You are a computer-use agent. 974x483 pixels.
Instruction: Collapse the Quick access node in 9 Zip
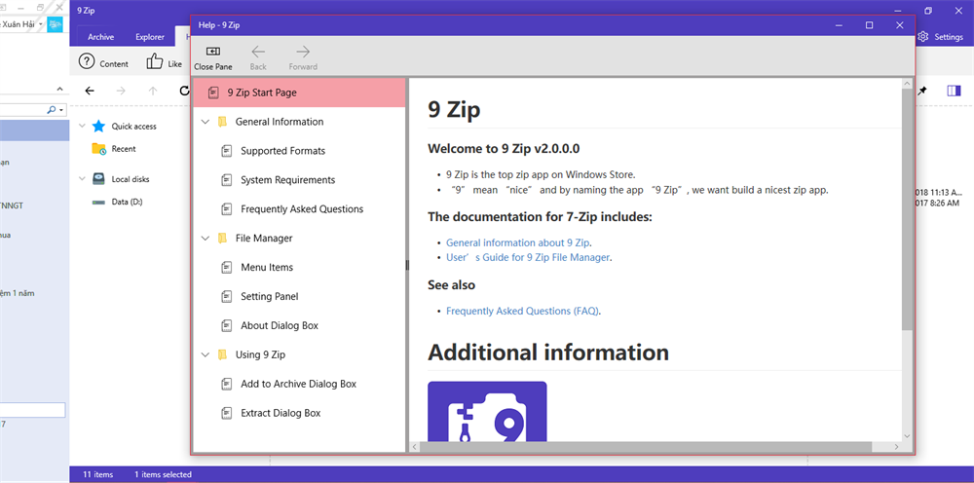click(82, 126)
